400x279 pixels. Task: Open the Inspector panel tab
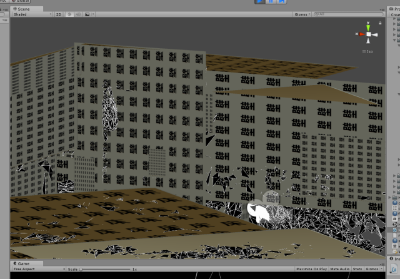click(x=394, y=258)
